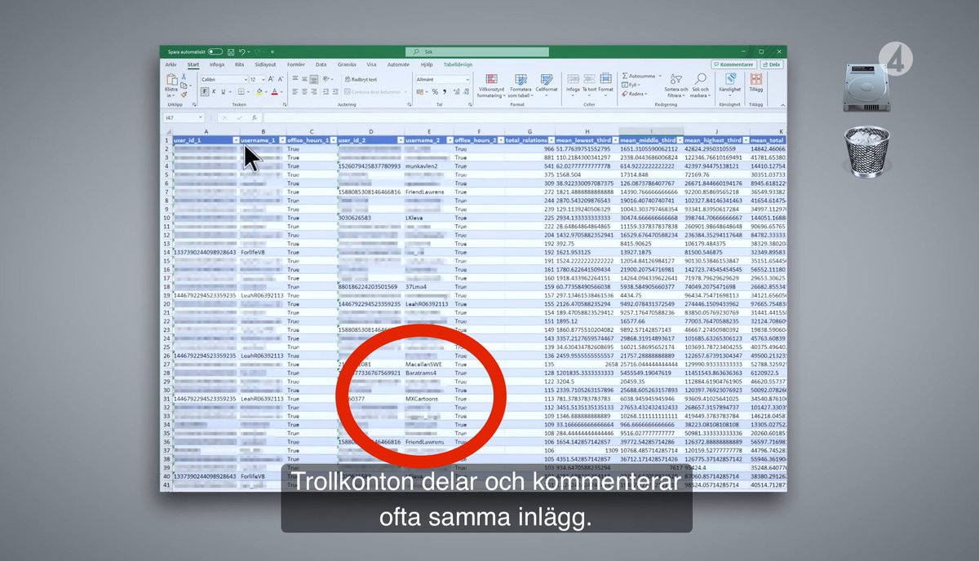Image resolution: width=979 pixels, height=561 pixels.
Task: Open the Tillägg add-ins button
Action: pyautogui.click(x=756, y=84)
